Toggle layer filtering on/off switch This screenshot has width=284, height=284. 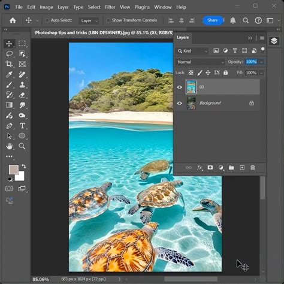(x=263, y=49)
